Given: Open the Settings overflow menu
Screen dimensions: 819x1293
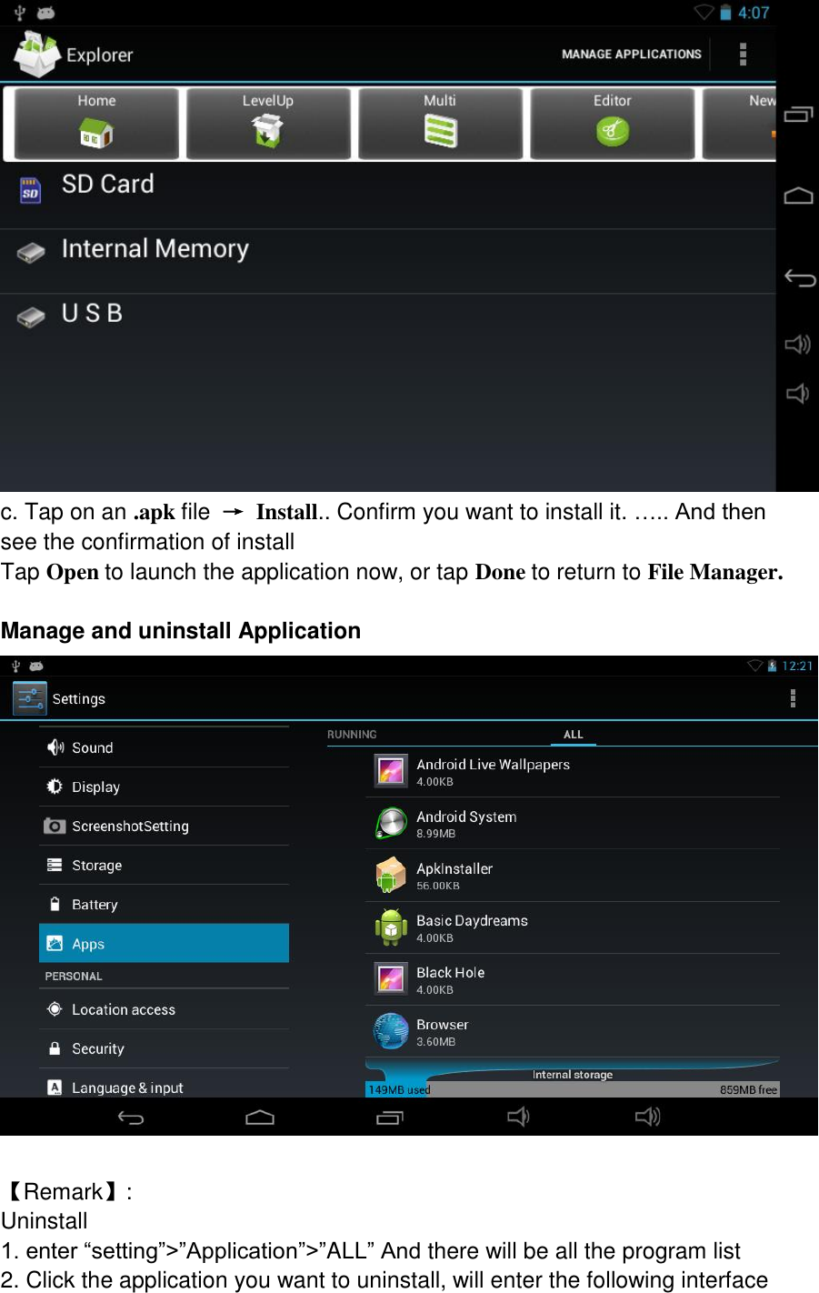Looking at the screenshot, I should click(793, 697).
